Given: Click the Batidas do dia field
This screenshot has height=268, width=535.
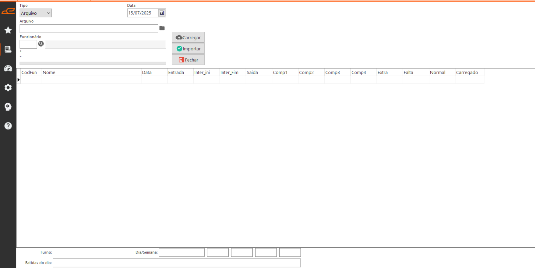Looking at the screenshot, I should coord(177,263).
